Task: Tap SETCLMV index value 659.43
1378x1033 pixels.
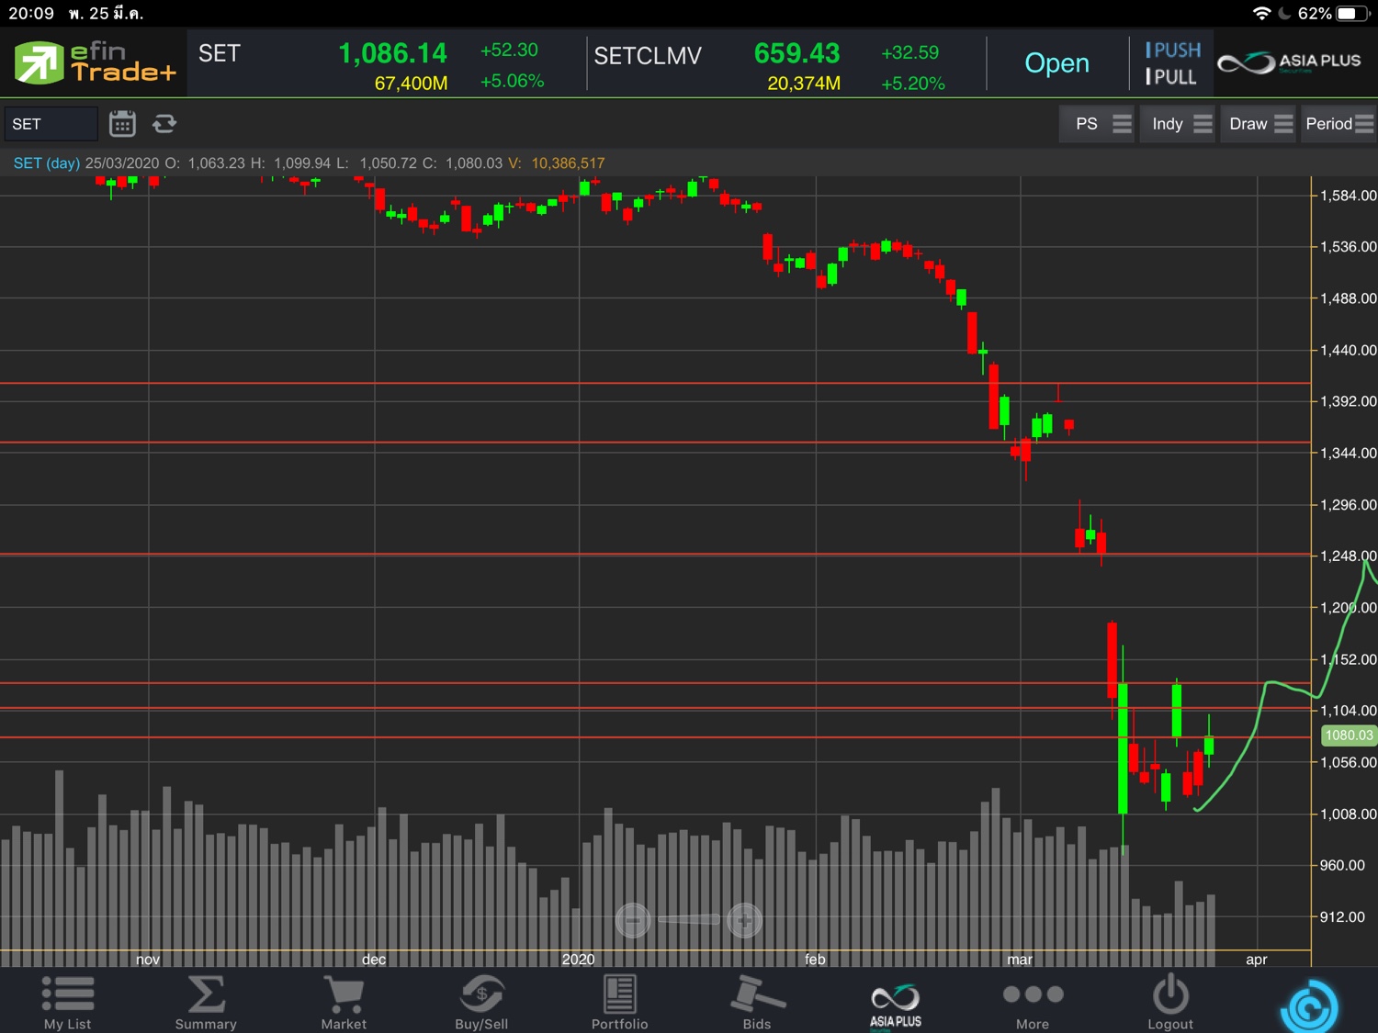Action: [796, 53]
